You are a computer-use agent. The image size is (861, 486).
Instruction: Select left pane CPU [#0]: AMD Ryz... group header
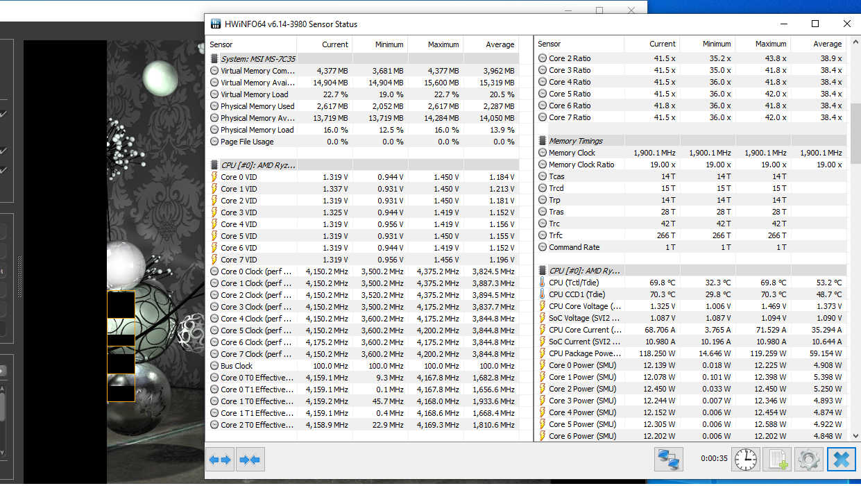click(x=363, y=165)
